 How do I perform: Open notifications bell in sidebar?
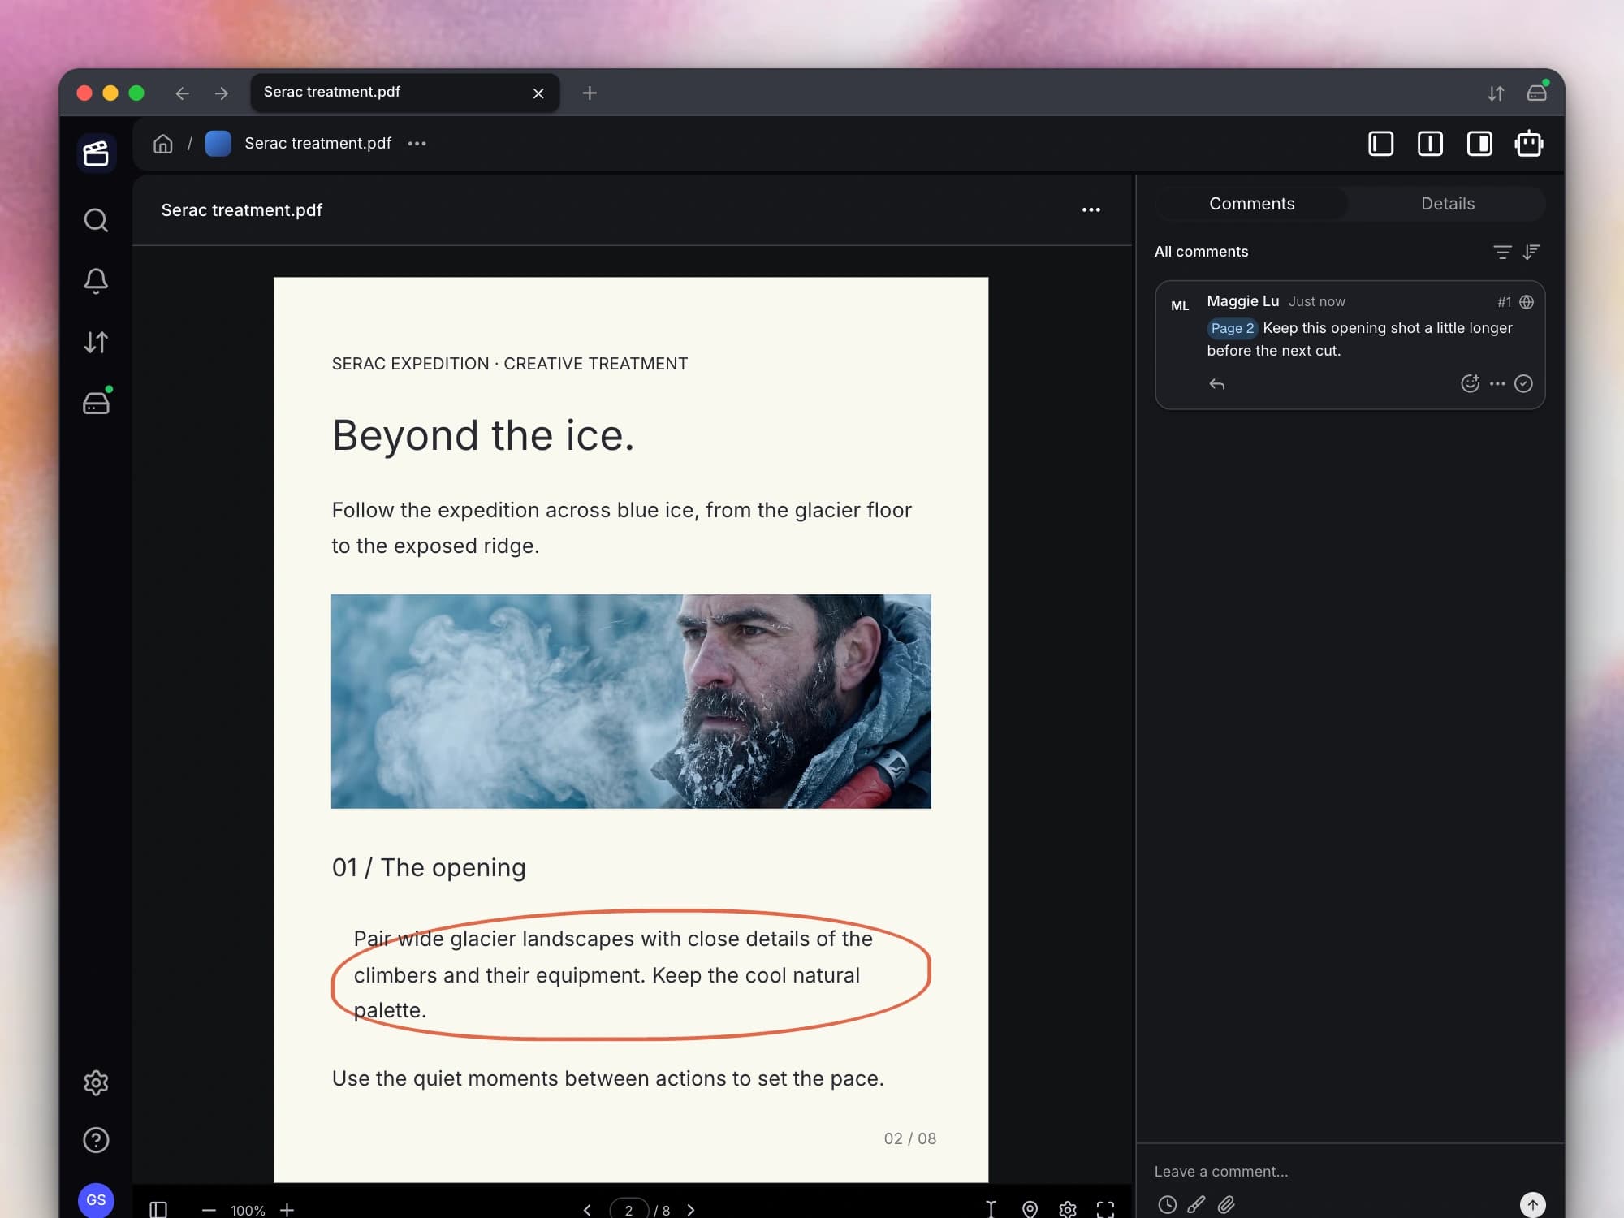click(96, 281)
